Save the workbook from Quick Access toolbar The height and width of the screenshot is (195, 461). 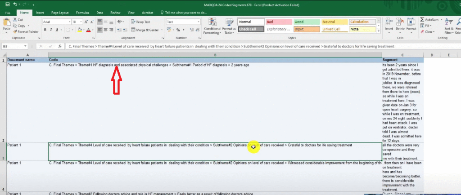(8, 4)
